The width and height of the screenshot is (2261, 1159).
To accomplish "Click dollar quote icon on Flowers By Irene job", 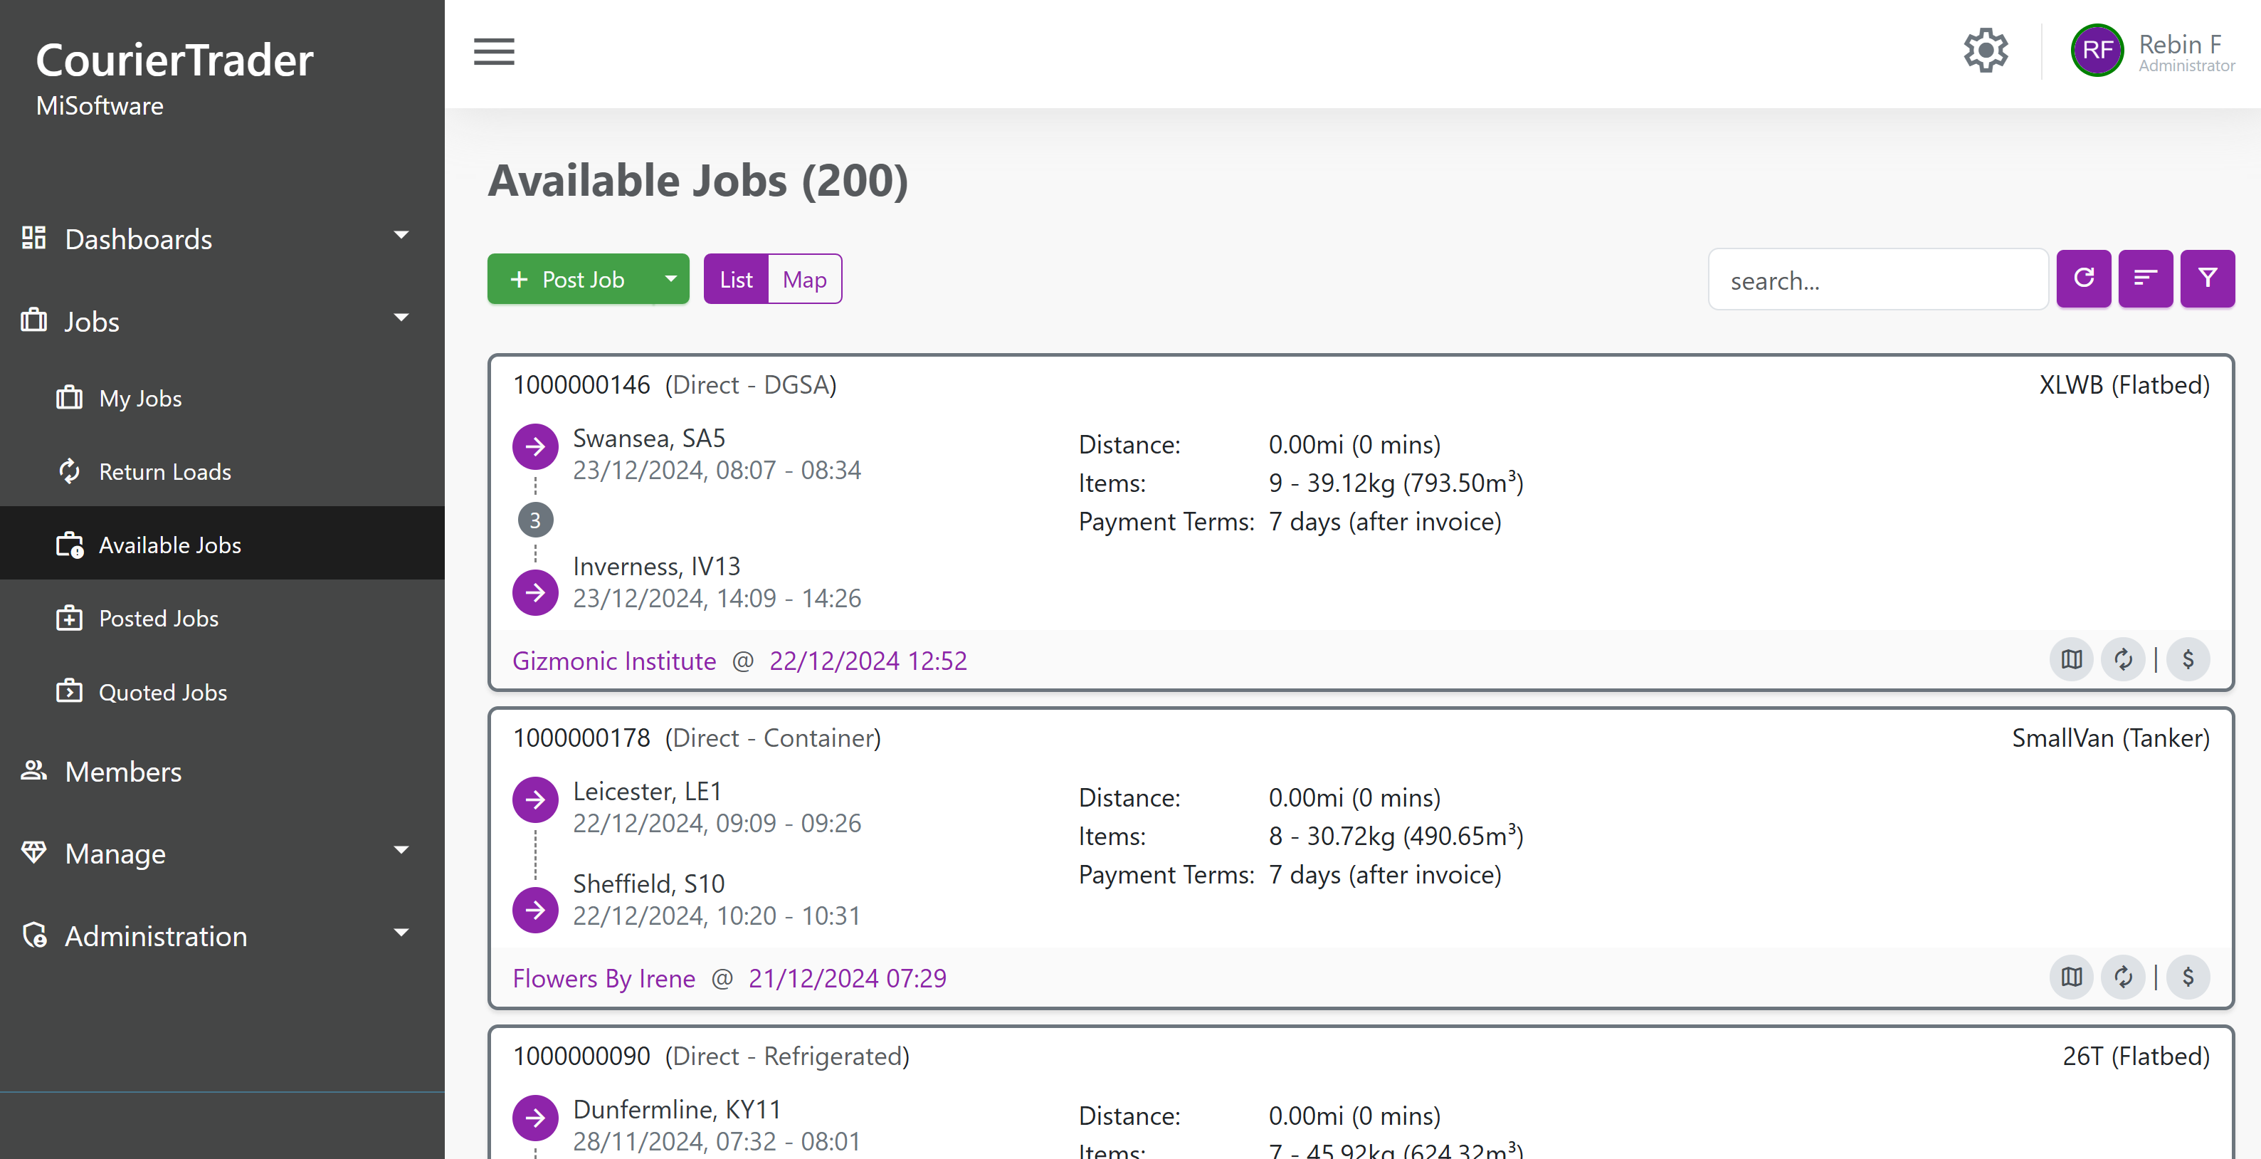I will 2187,977.
